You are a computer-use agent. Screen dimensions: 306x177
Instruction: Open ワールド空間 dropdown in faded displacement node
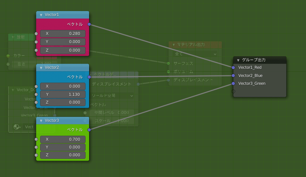pos(112,96)
